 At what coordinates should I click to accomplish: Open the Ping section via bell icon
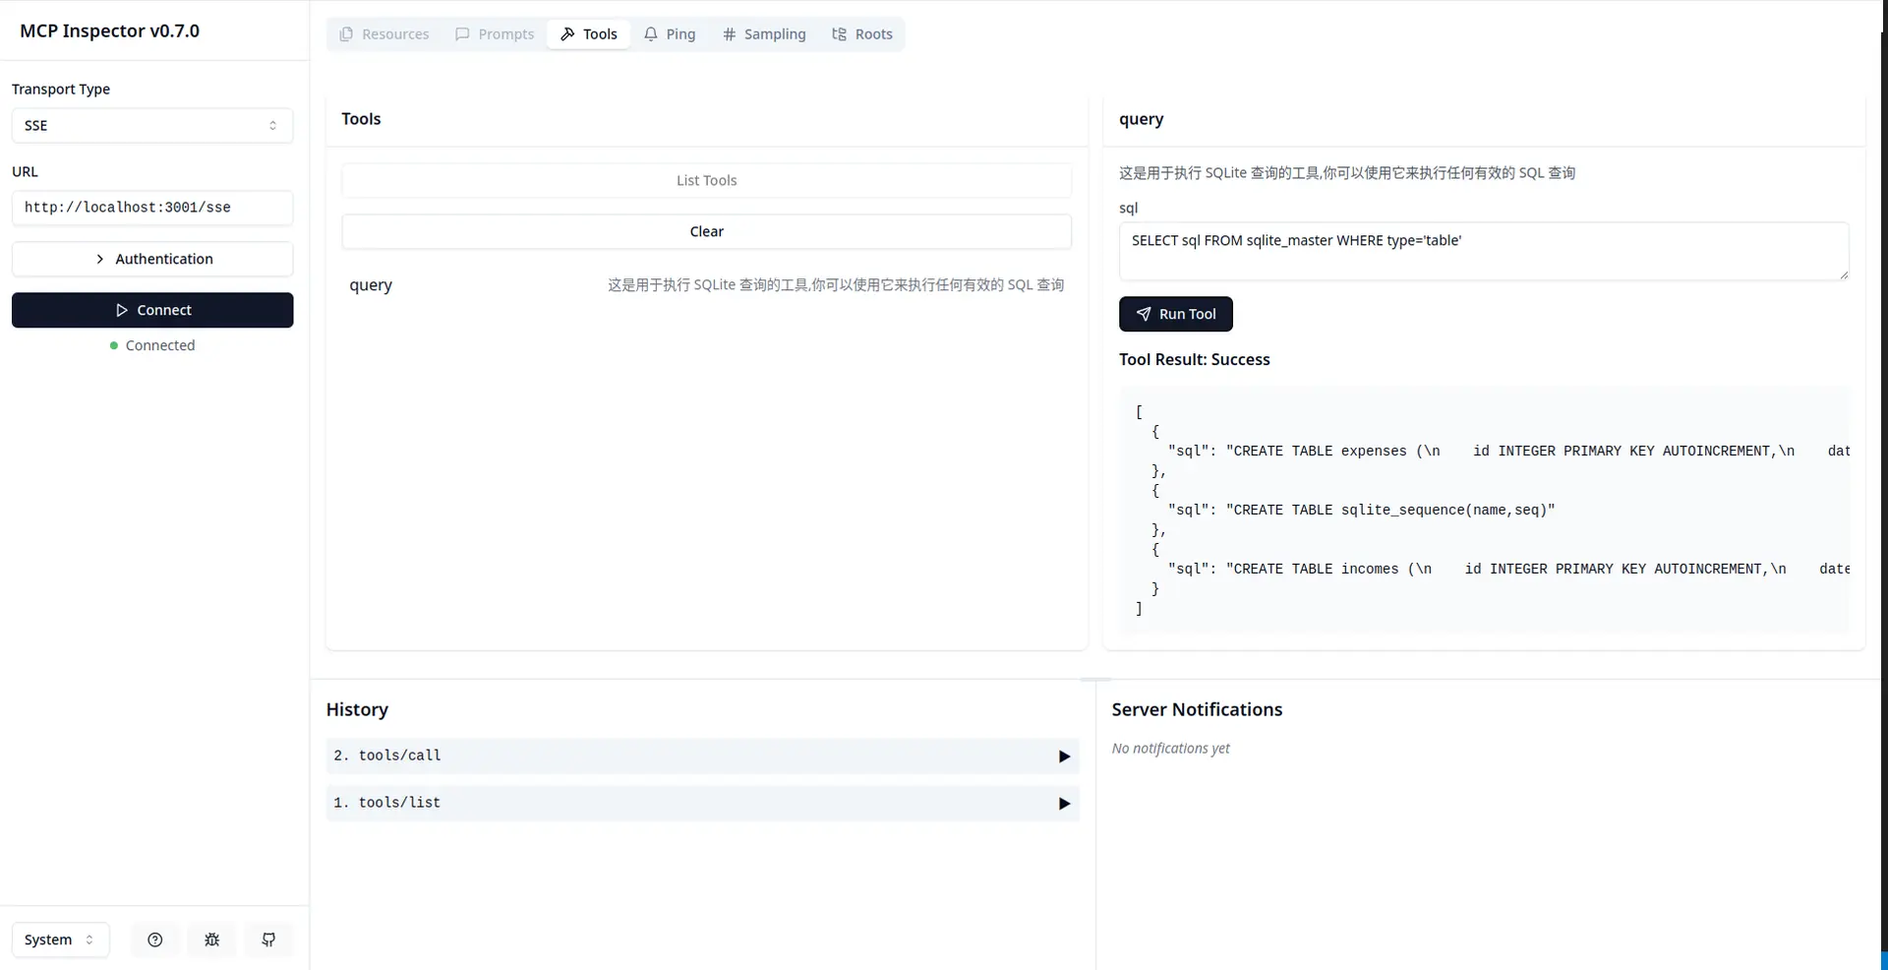[651, 33]
